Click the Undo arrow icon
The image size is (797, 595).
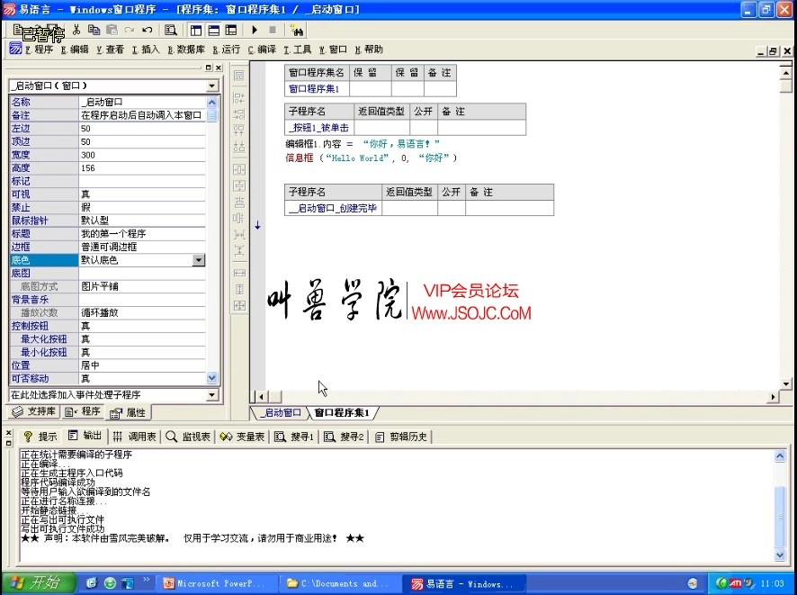point(148,30)
